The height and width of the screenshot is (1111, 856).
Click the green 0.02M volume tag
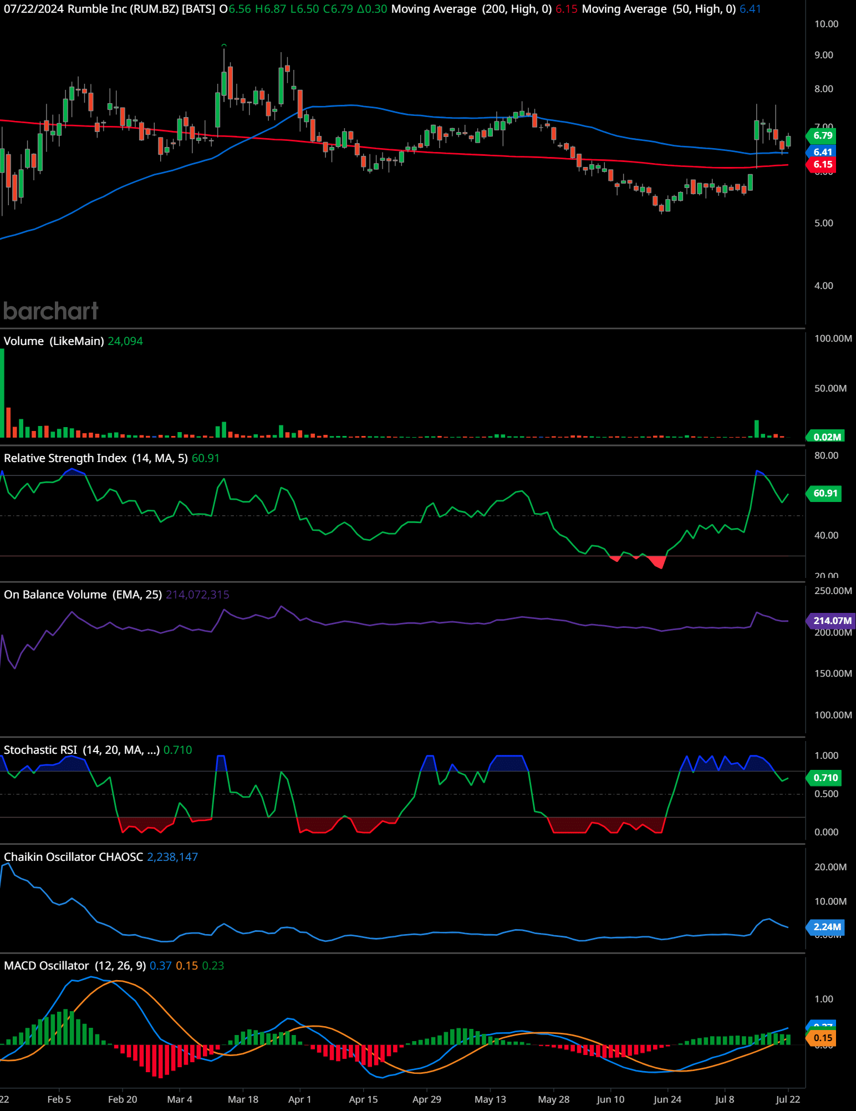tap(826, 437)
